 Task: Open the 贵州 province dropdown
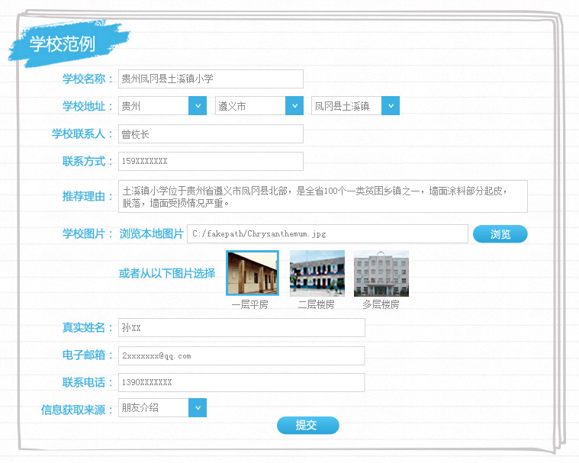[162, 106]
